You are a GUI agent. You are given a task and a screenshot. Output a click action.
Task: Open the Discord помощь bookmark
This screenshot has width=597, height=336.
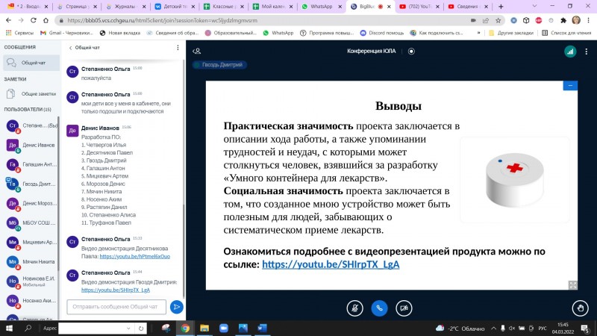[x=384, y=33]
